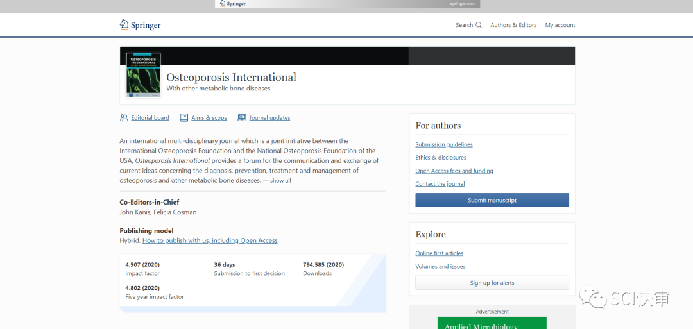
Task: Click the Editorial board people icon
Action: point(124,117)
